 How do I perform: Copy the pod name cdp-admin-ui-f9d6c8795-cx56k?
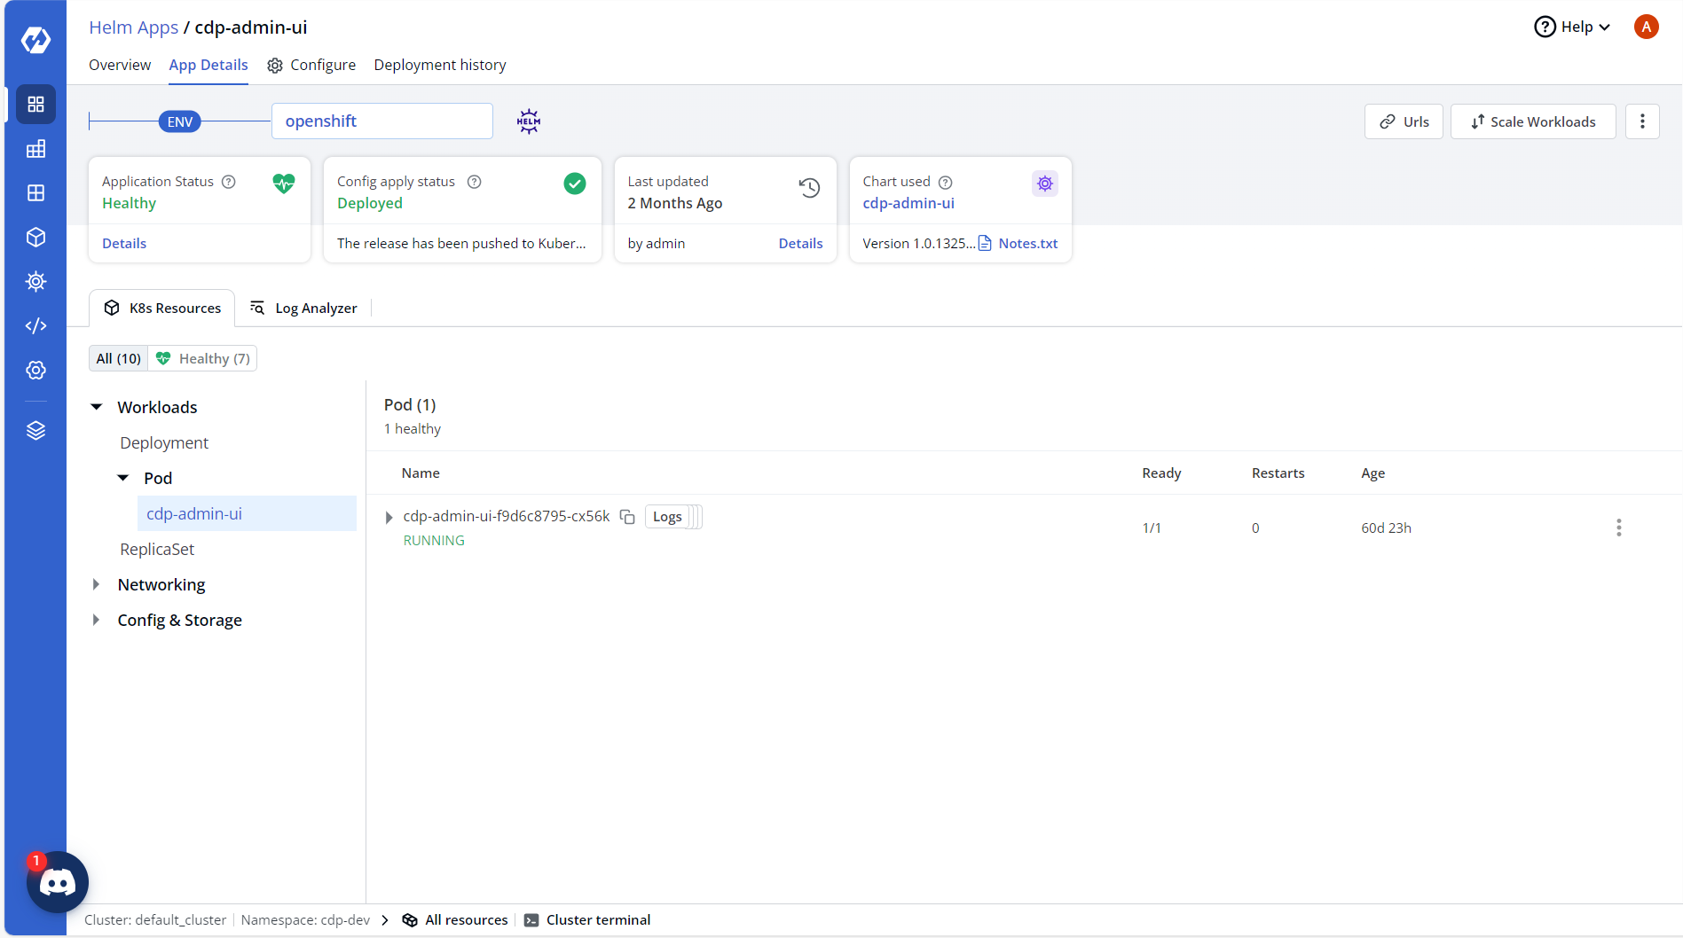click(x=627, y=517)
